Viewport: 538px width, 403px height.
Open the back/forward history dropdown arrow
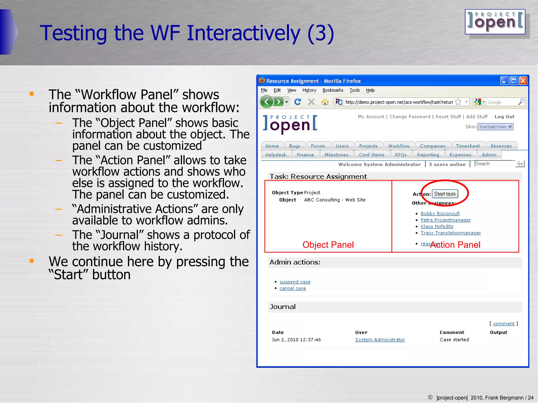(287, 102)
